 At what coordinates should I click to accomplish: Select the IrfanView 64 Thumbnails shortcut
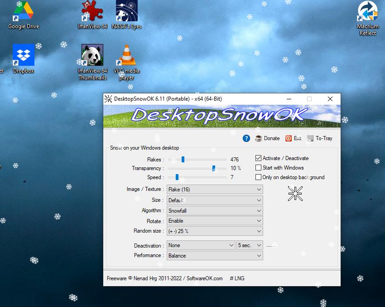pos(92,63)
